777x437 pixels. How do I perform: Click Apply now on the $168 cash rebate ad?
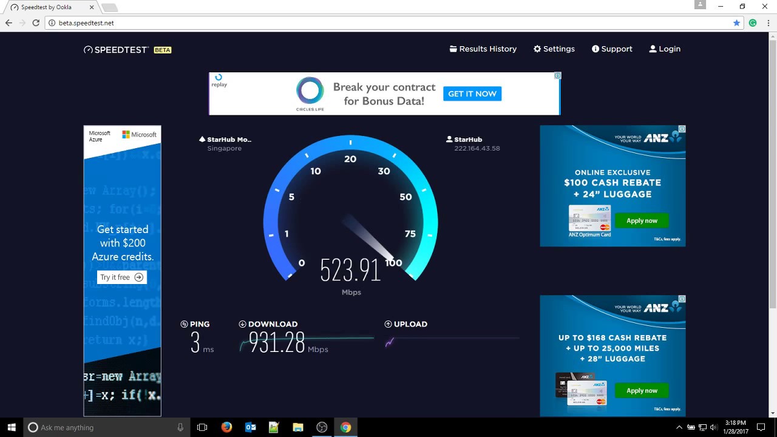click(642, 390)
